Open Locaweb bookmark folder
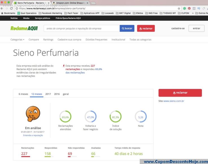 click(108, 13)
